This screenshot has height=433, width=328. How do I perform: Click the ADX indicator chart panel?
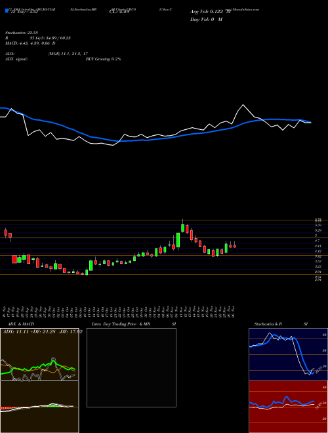pyautogui.click(x=39, y=354)
